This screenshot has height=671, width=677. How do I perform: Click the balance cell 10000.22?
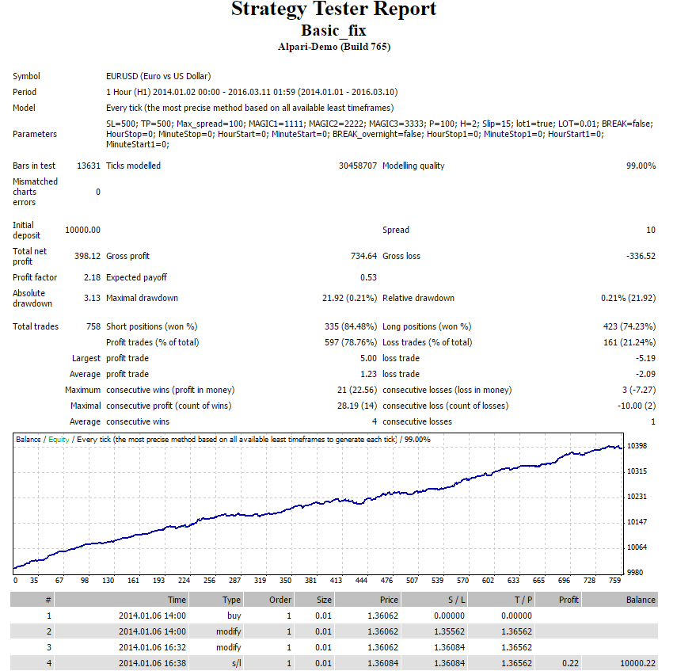[x=637, y=664]
